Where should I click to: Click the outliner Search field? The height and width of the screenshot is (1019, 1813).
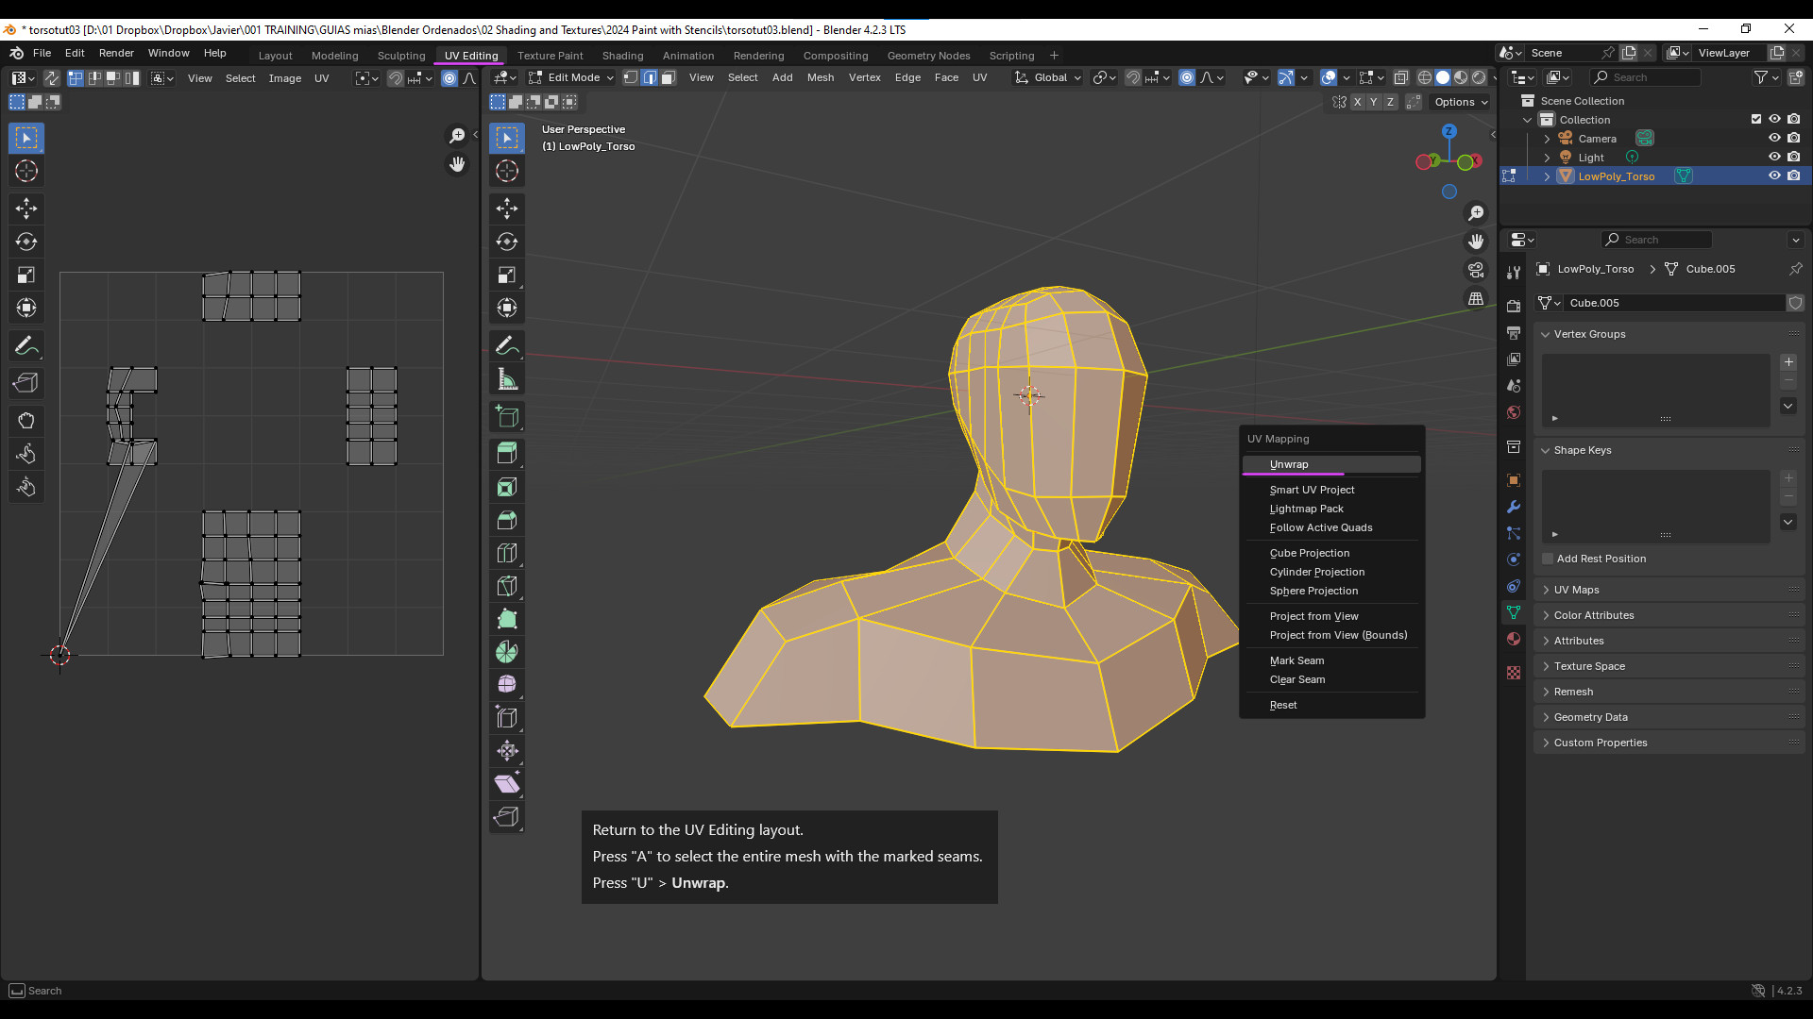[x=1646, y=77]
